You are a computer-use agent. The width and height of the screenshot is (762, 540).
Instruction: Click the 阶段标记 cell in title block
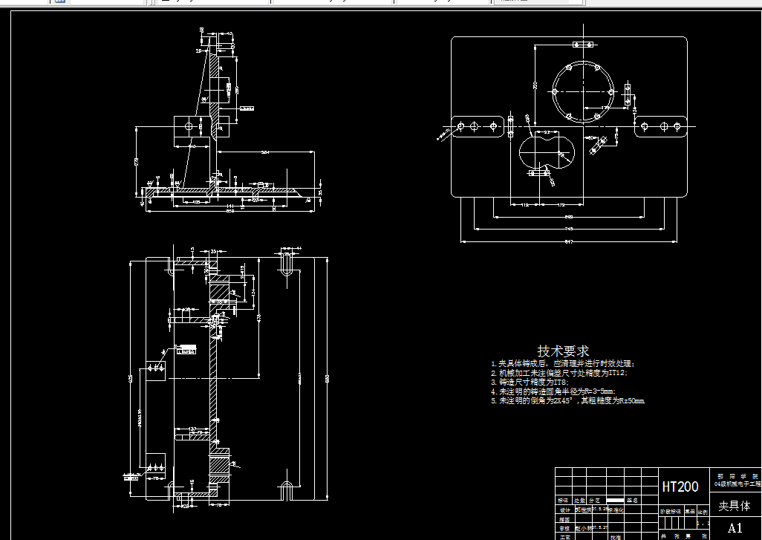tap(670, 512)
